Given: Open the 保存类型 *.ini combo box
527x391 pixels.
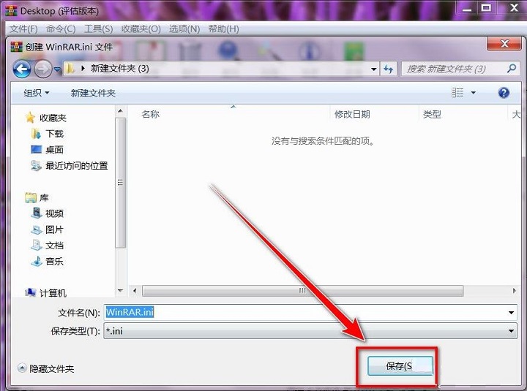Looking at the screenshot, I should [310, 331].
